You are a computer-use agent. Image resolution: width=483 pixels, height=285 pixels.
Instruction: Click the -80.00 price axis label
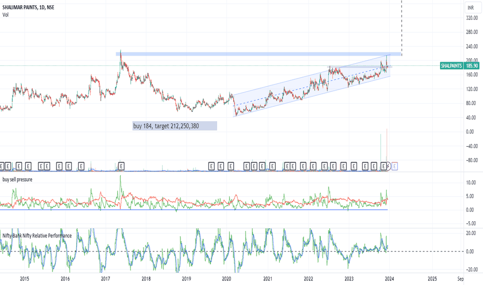[471, 160]
